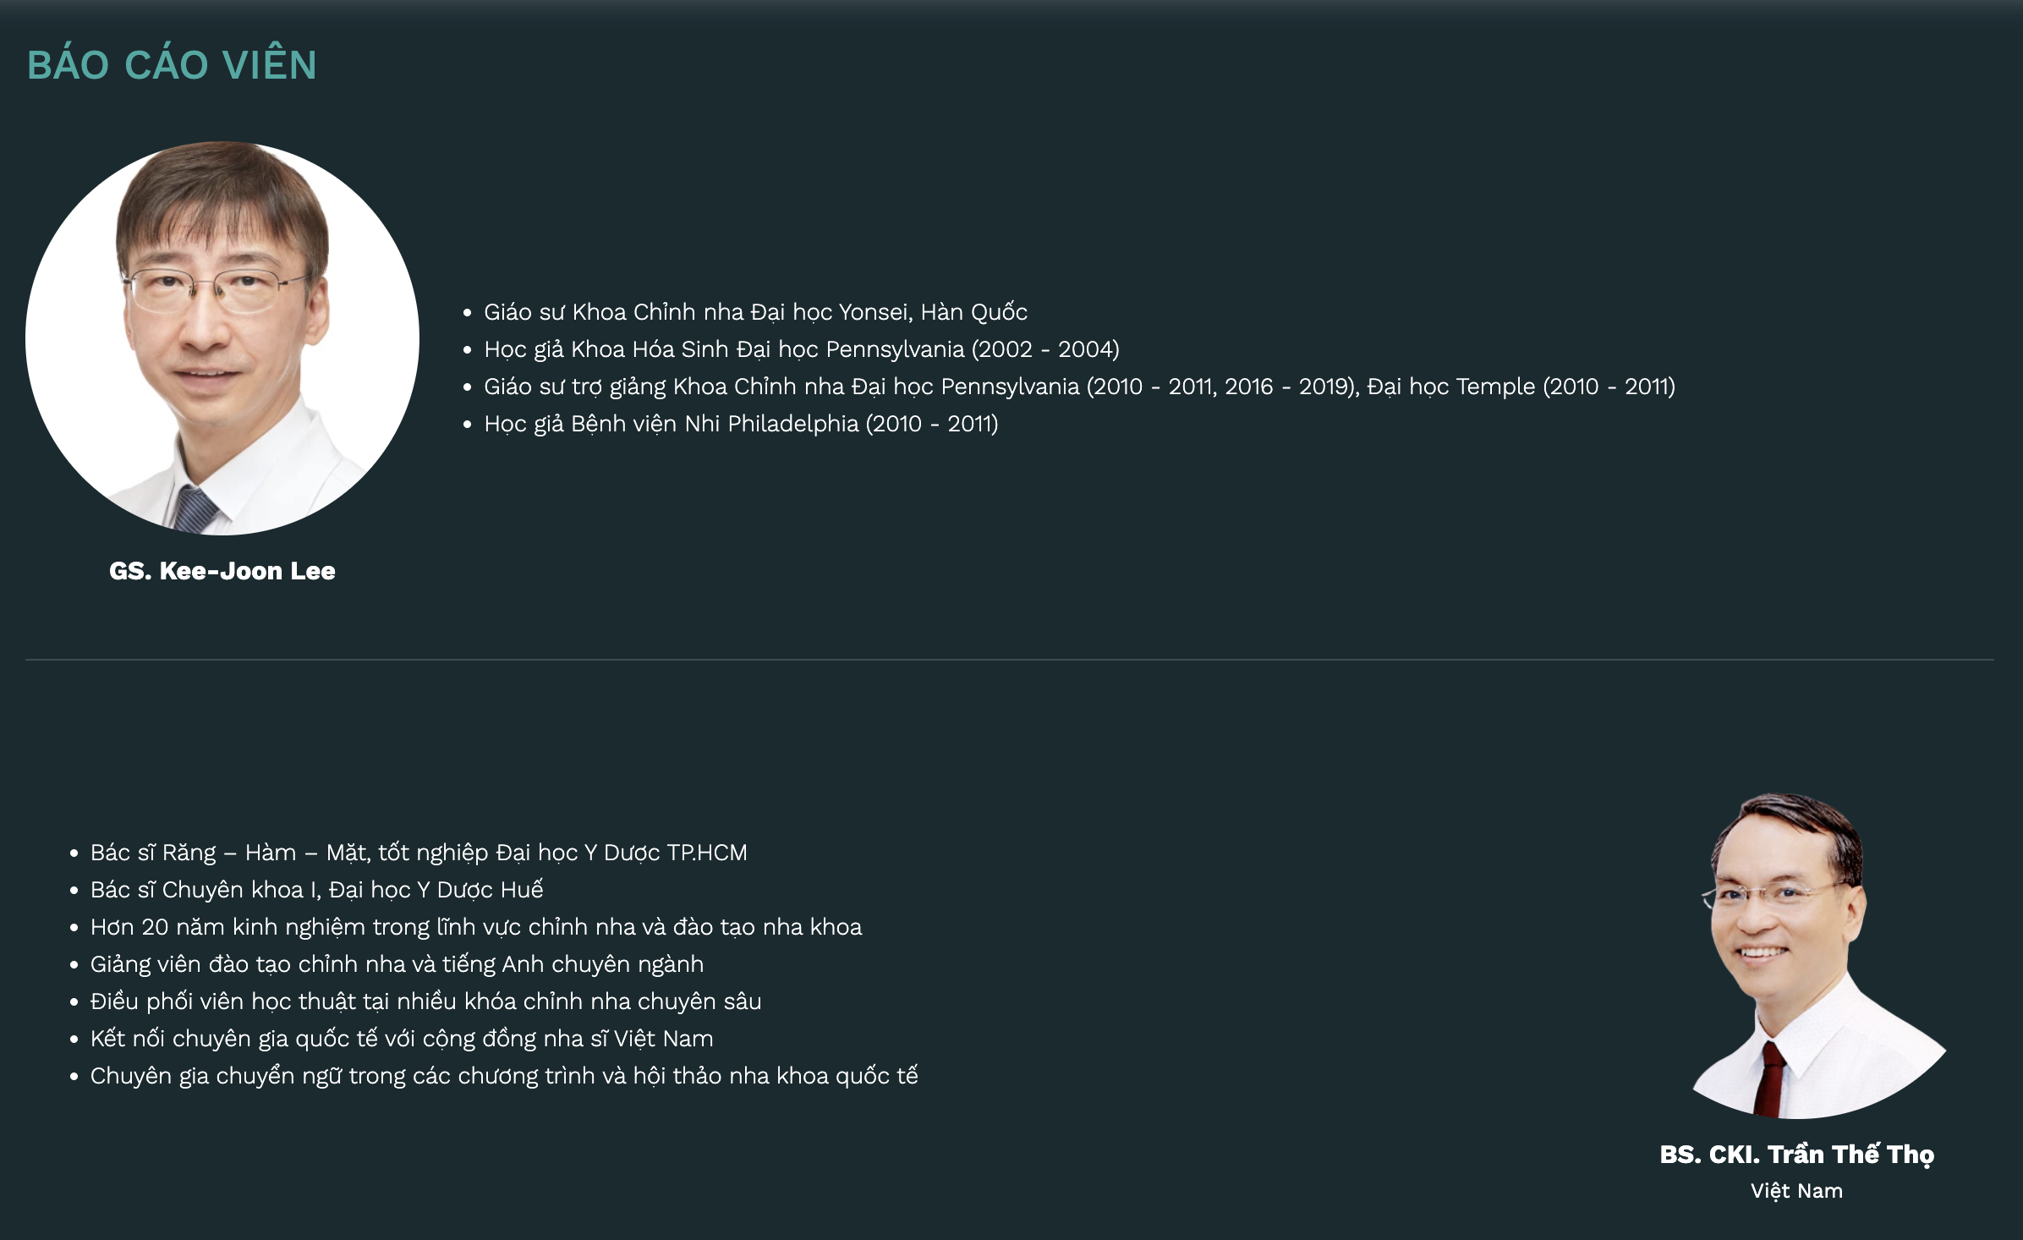This screenshot has height=1240, width=2023.
Task: Click the bullet before Bác sĩ Răng Hàm Mặt
Action: (x=74, y=853)
